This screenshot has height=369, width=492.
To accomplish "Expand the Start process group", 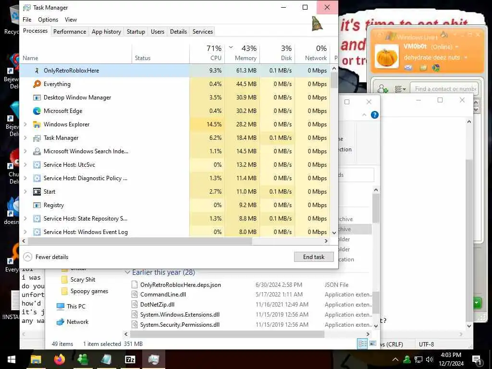I will [x=25, y=192].
